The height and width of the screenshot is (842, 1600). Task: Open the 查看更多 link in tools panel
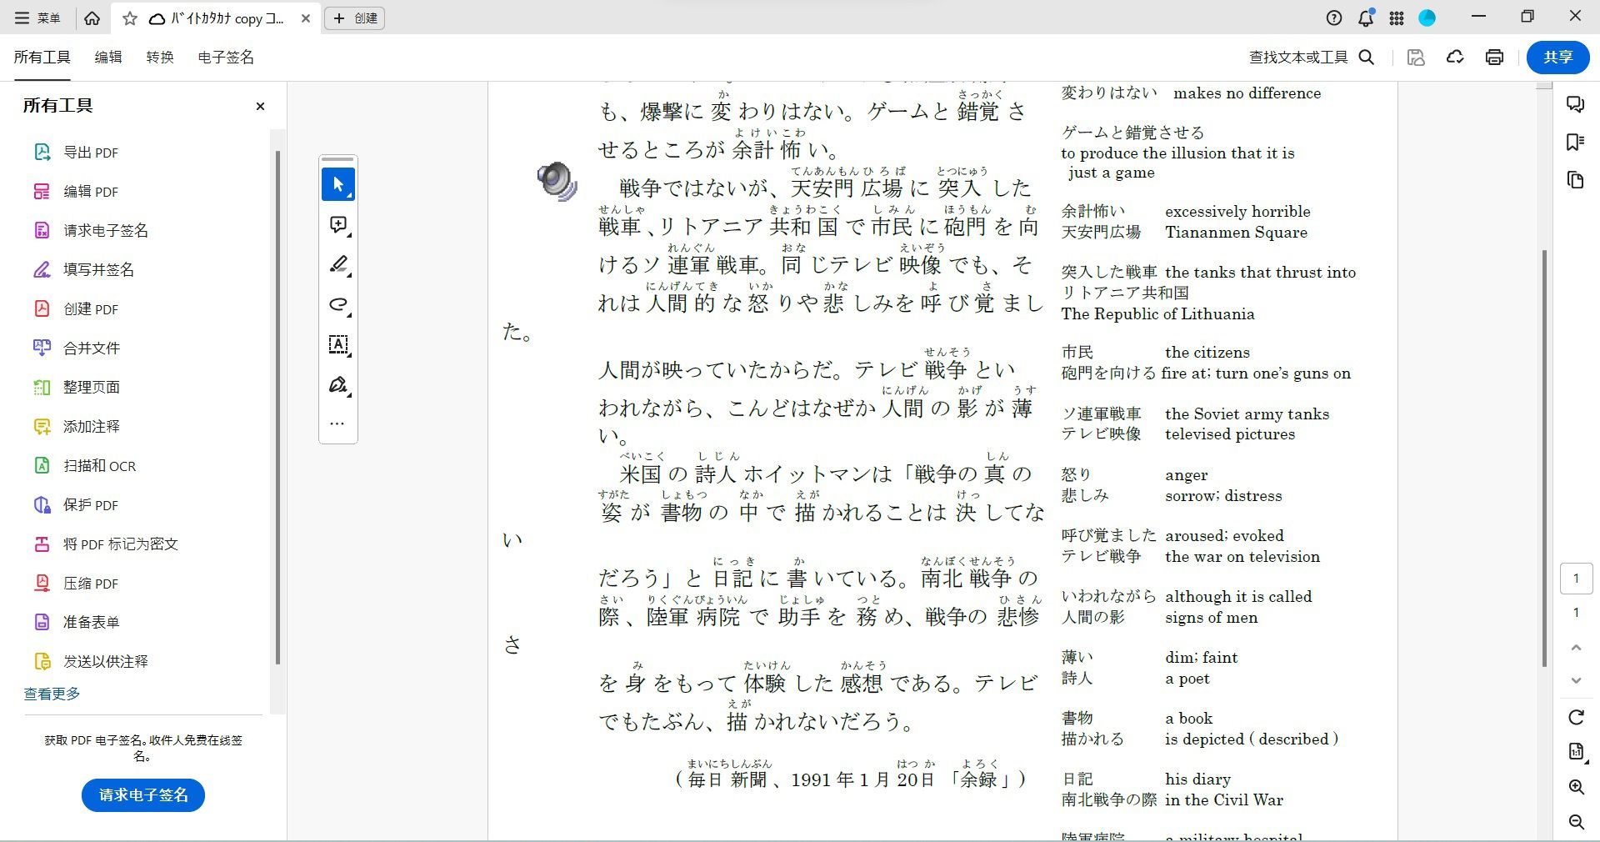[x=51, y=694]
